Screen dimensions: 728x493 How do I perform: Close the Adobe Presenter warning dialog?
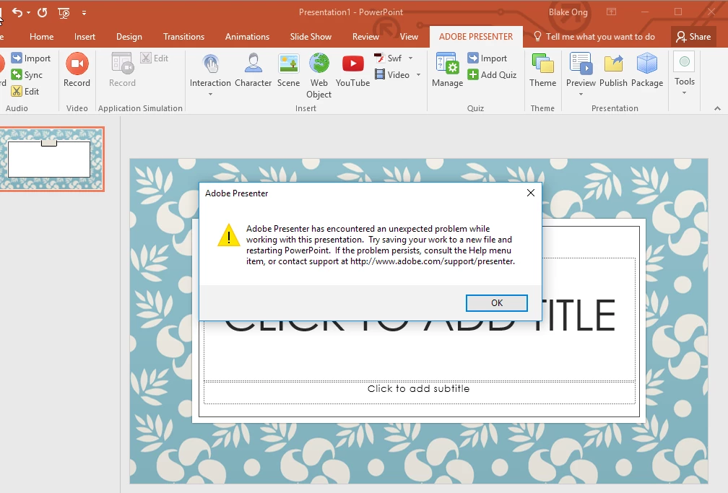pos(531,193)
